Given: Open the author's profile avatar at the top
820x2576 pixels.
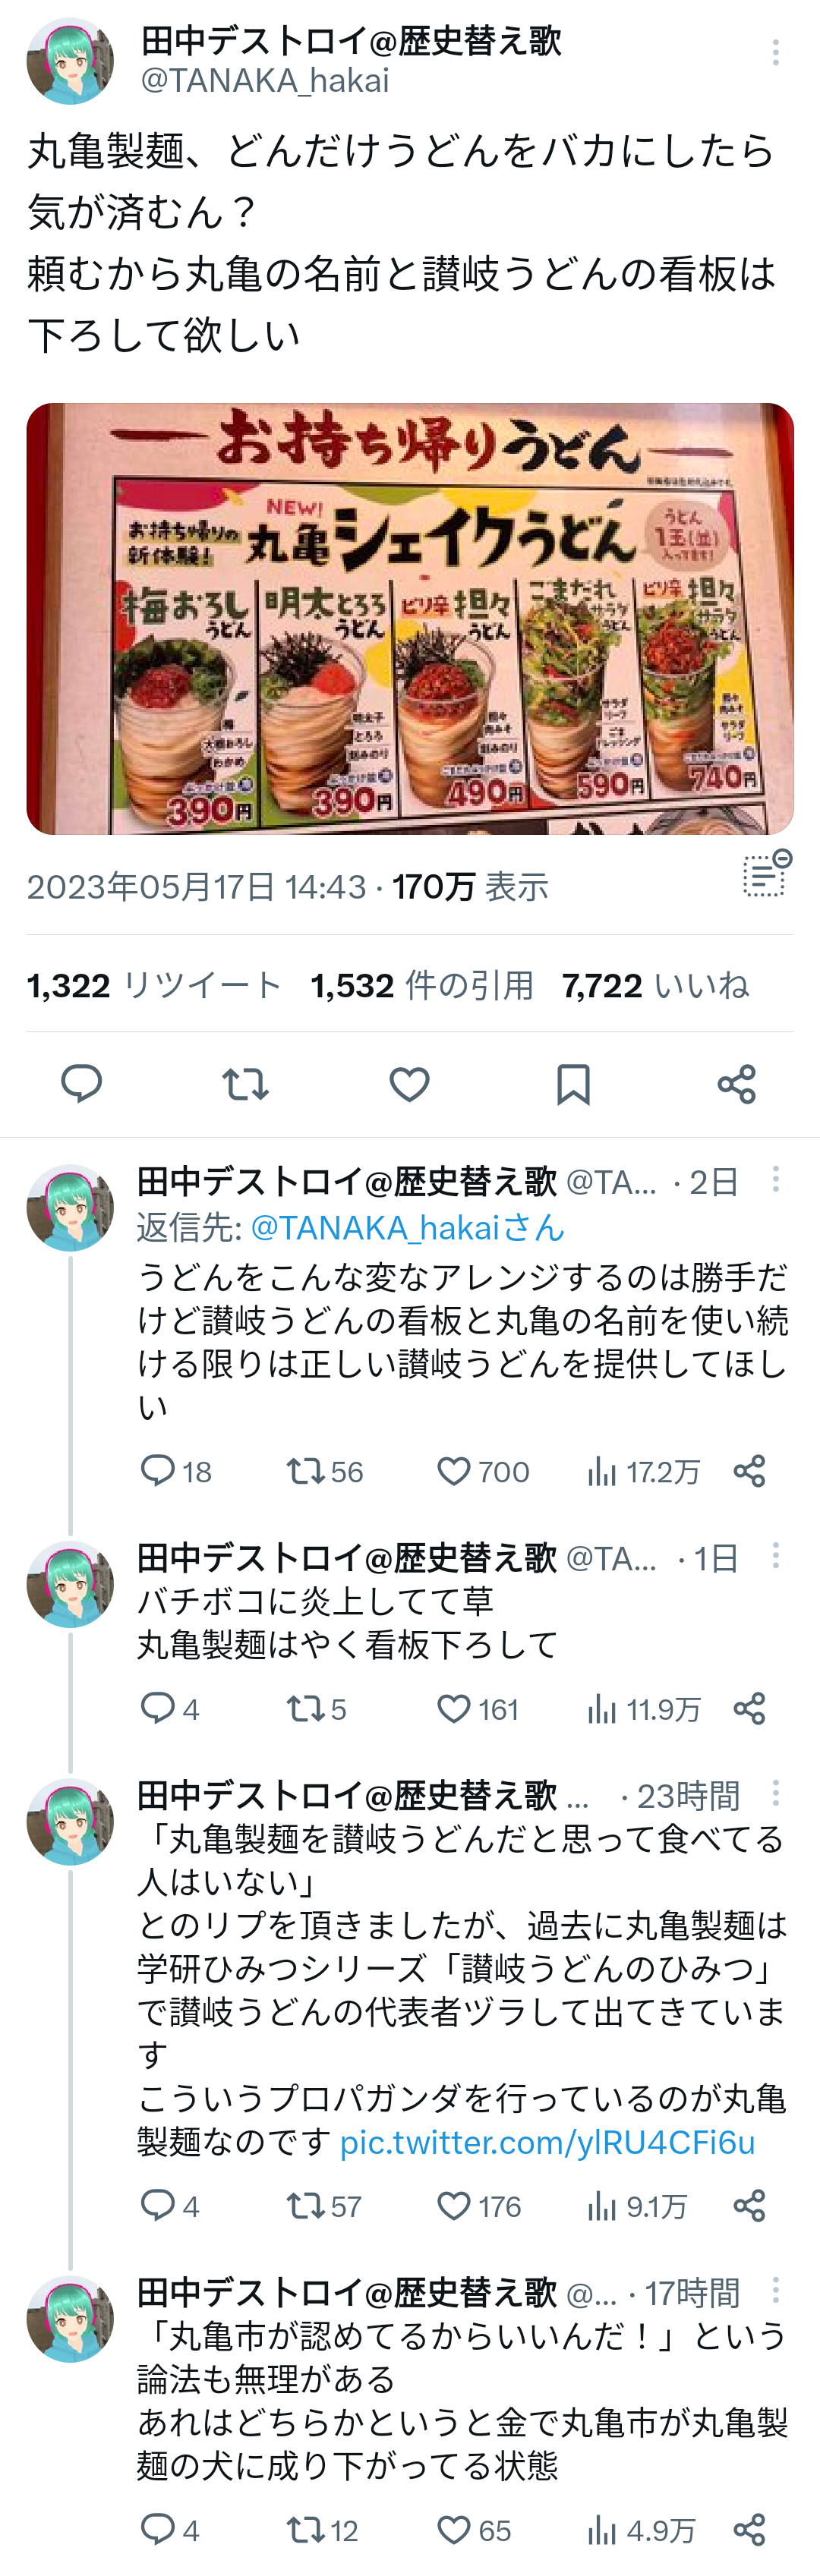Looking at the screenshot, I should pos(70,61).
